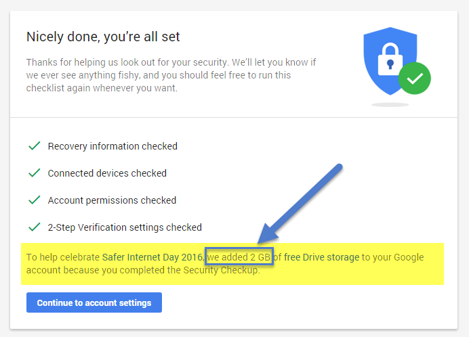Click the 'Thanks for helping us' paragraph
Screen dimensions: 469x337
pos(171,75)
